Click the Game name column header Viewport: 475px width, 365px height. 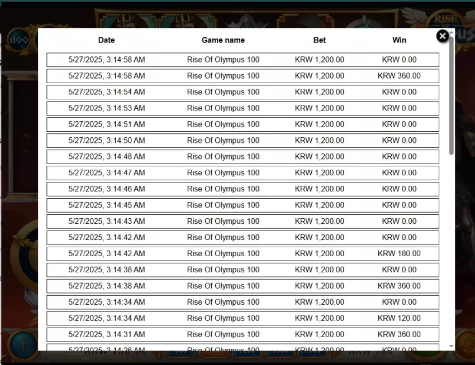[223, 40]
